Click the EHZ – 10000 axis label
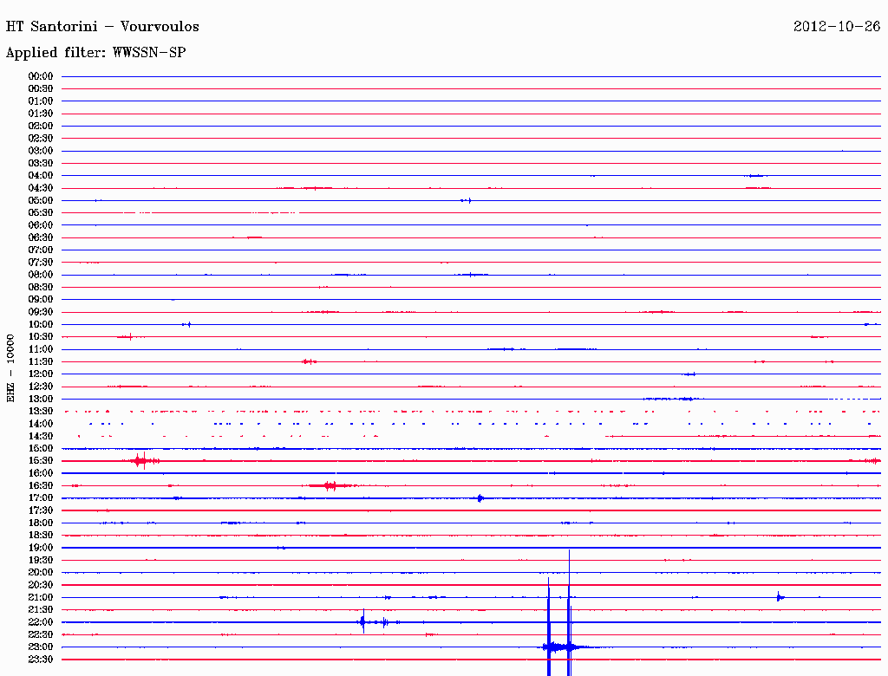Image resolution: width=888 pixels, height=676 pixels. pos(10,368)
